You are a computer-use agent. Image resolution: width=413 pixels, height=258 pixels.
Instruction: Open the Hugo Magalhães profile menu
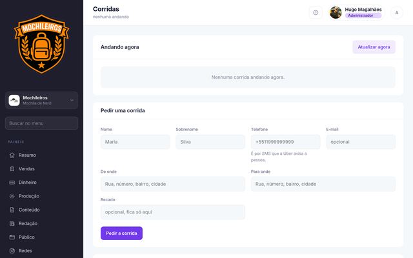356,12
